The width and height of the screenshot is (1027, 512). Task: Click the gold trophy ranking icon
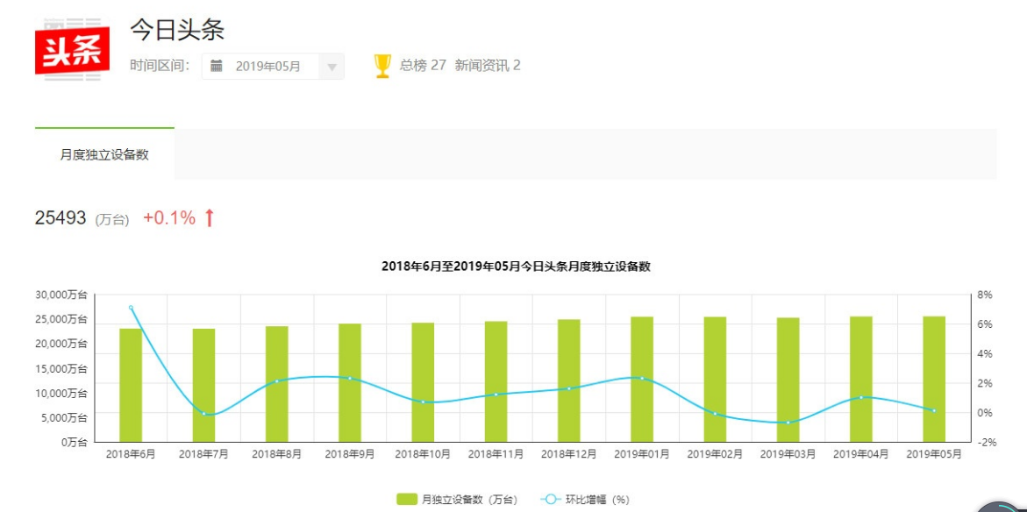point(382,66)
